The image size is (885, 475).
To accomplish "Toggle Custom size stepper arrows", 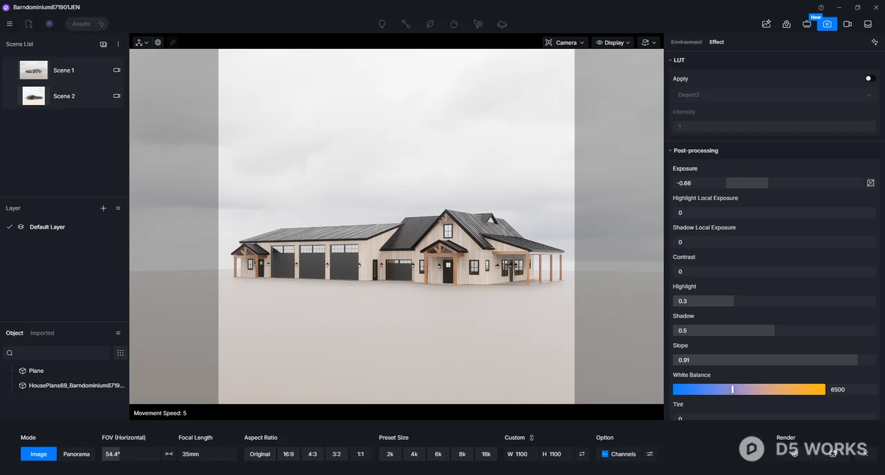I will [531, 438].
